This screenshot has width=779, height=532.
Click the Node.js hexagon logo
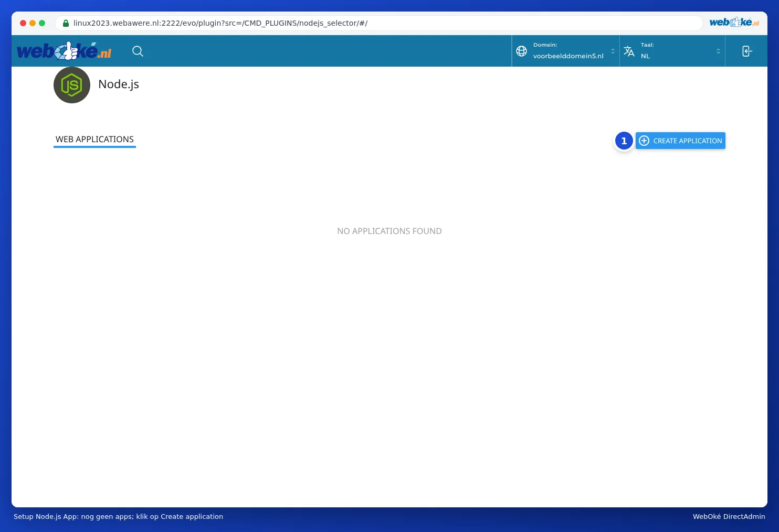pos(72,85)
